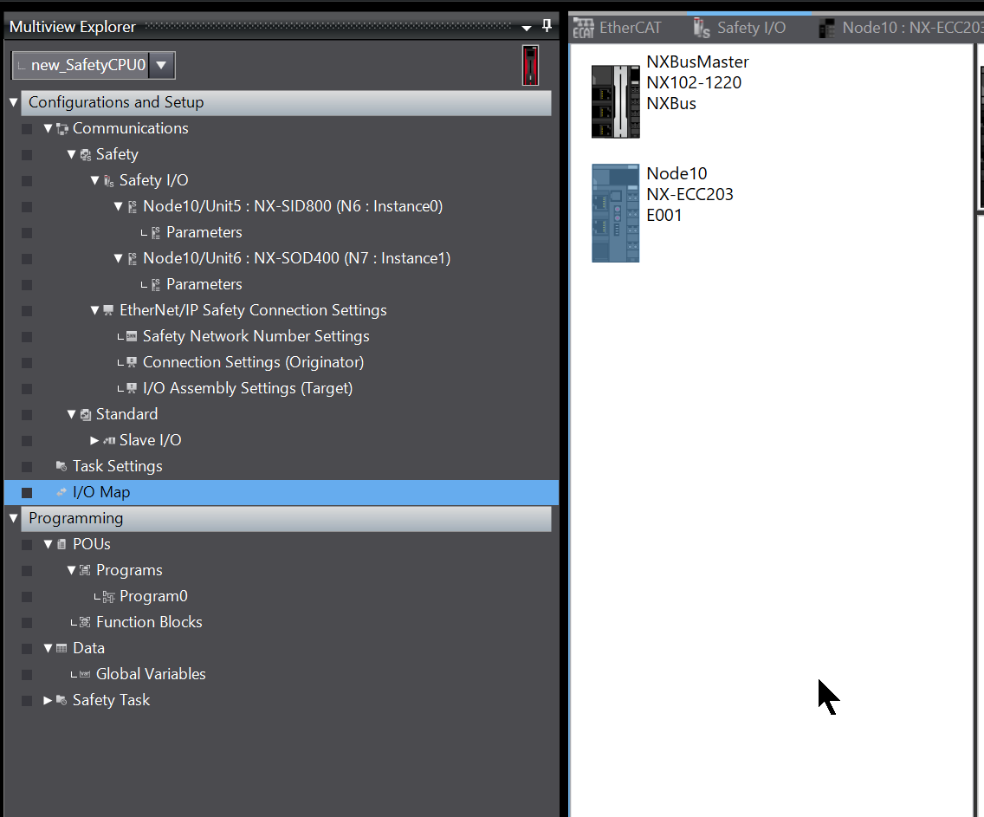Image resolution: width=984 pixels, height=817 pixels.
Task: Toggle filter square beside Communications
Action: [x=26, y=128]
